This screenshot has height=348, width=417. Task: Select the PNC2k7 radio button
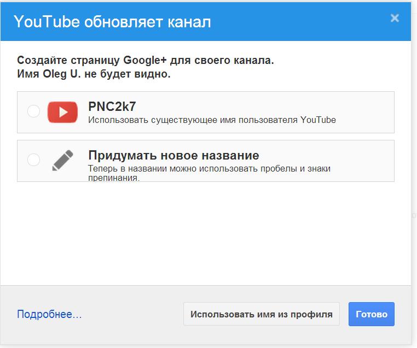pos(34,111)
